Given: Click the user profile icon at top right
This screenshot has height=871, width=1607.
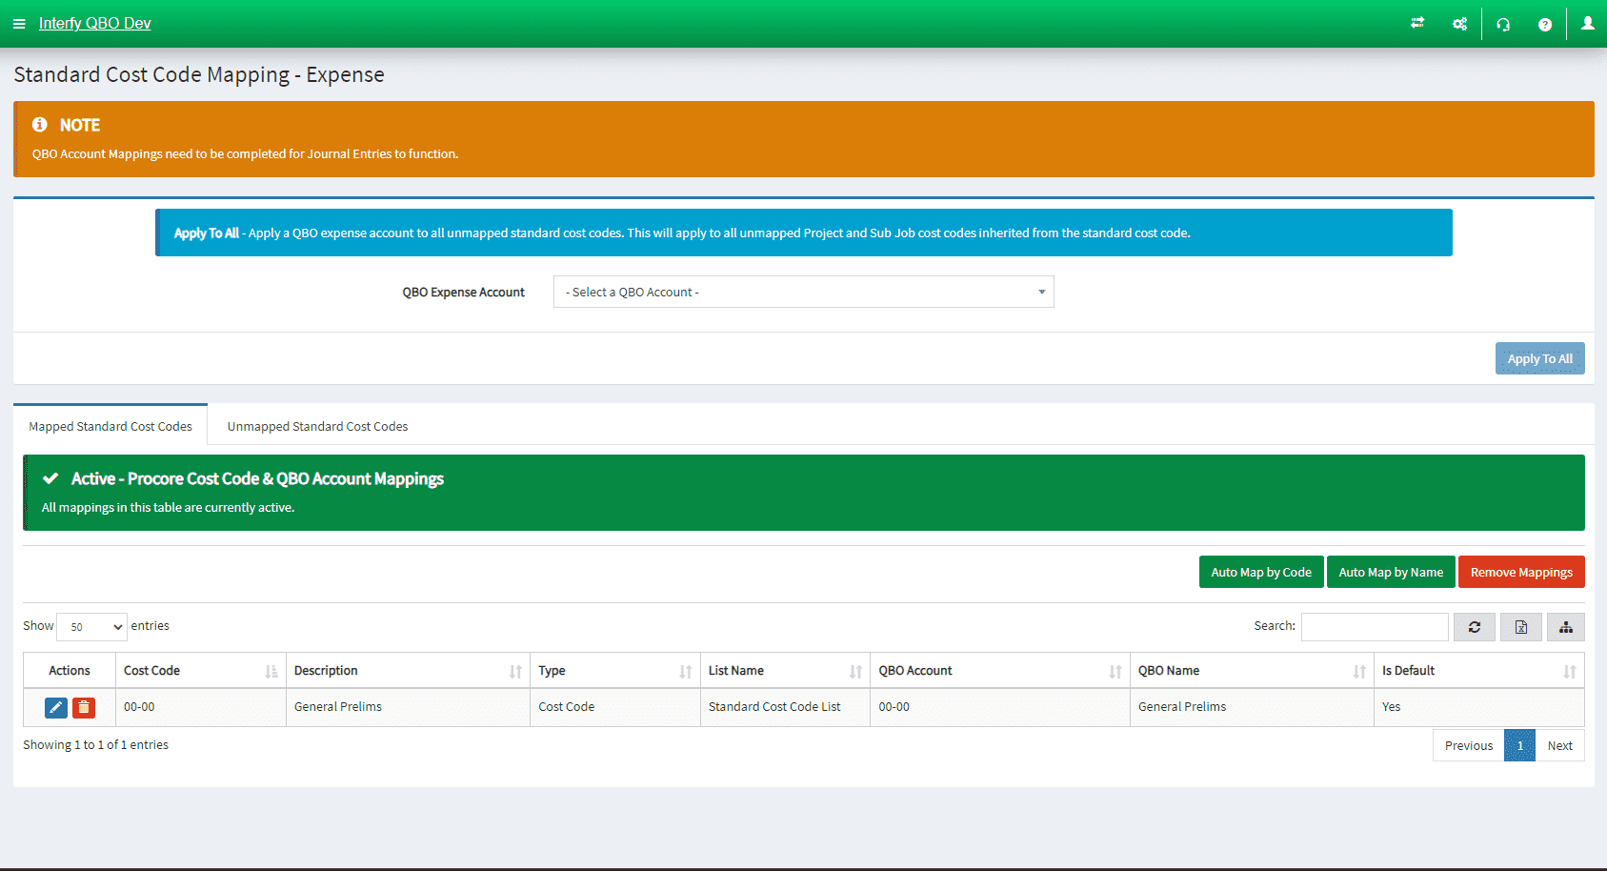Looking at the screenshot, I should (x=1587, y=23).
